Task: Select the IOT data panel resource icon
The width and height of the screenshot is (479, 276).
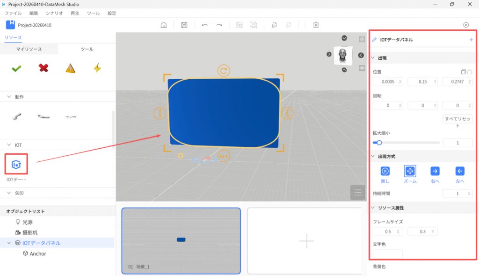Action: (17, 165)
